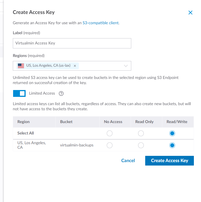Click the Limited Access help icon
Image resolution: width=201 pixels, height=202 pixels.
coord(61,93)
